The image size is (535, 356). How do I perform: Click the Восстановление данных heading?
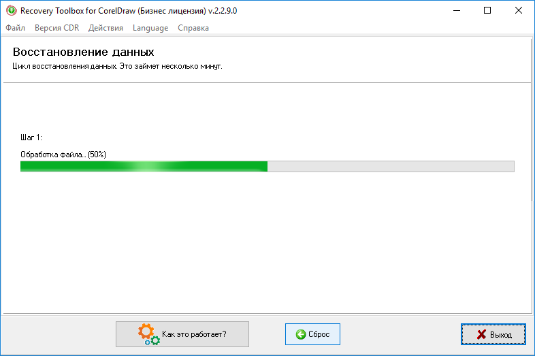pos(83,52)
